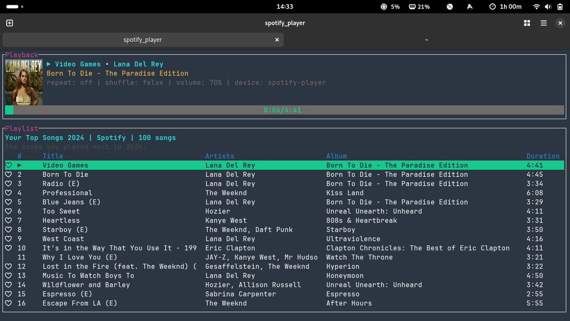Click the new tab plus icon
The width and height of the screenshot is (570, 321).
pos(9,23)
